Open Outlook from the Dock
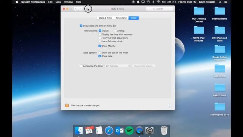243x137 pixels. pos(119,131)
